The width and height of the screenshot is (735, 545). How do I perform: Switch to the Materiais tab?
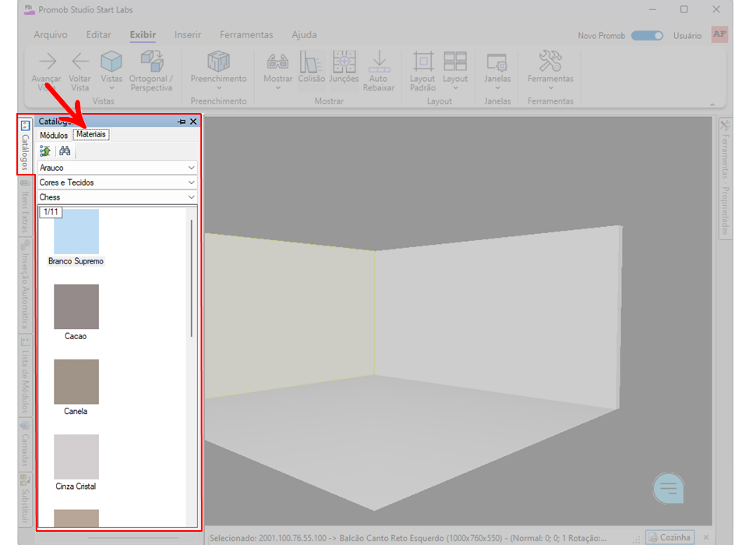91,135
